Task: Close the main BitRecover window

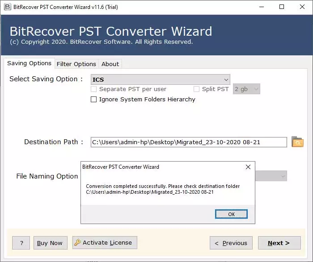Action: 302,7
